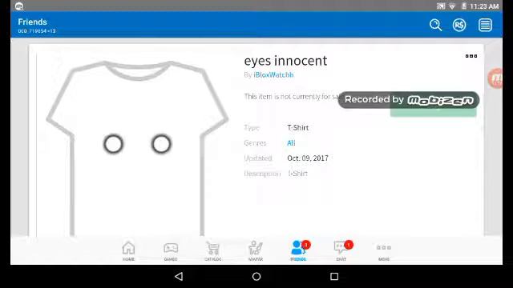Screen dimensions: 513x288
Task: Open the search magnifier icon
Action: (435, 25)
